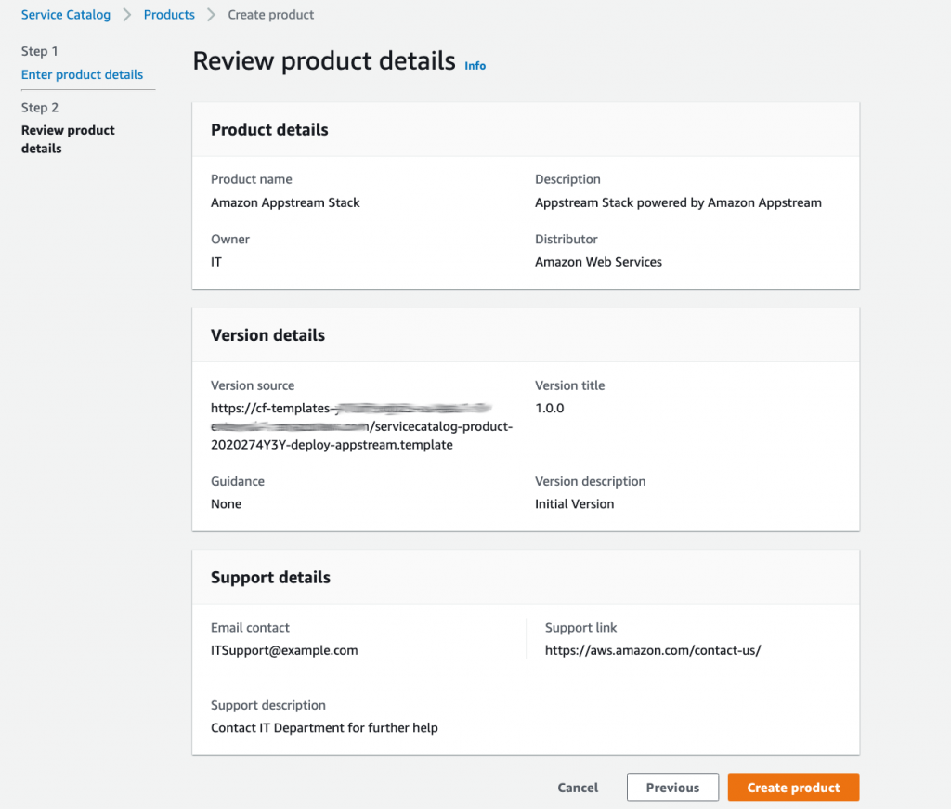This screenshot has height=809, width=951.
Task: Click the breadcrumb separator after Service Catalog
Action: pyautogui.click(x=127, y=15)
